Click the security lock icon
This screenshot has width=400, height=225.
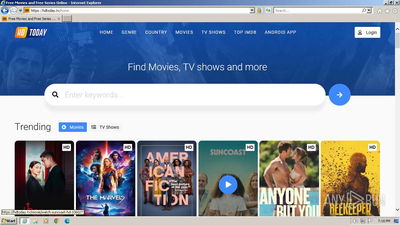(259, 11)
